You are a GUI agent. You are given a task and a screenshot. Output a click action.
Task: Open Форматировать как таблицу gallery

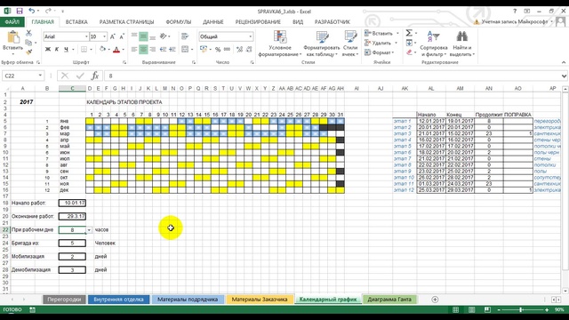pyautogui.click(x=322, y=44)
